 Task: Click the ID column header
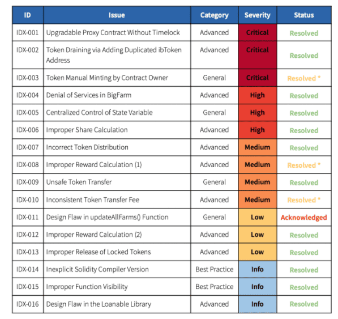tap(28, 15)
